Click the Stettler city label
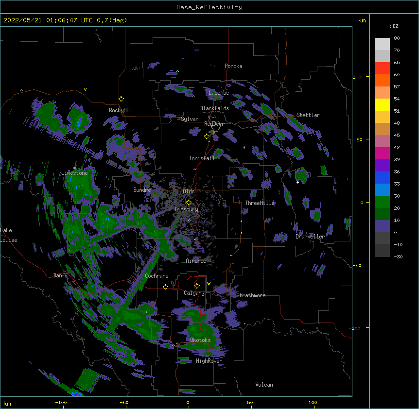This screenshot has height=409, width=419. click(x=308, y=115)
